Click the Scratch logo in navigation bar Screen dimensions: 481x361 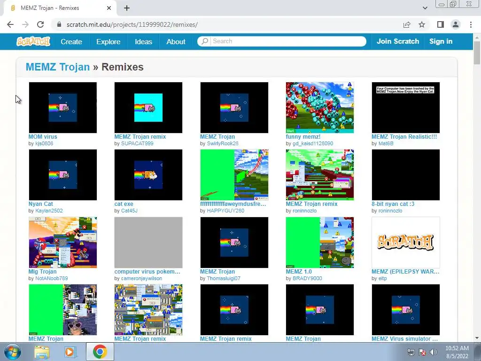[33, 41]
